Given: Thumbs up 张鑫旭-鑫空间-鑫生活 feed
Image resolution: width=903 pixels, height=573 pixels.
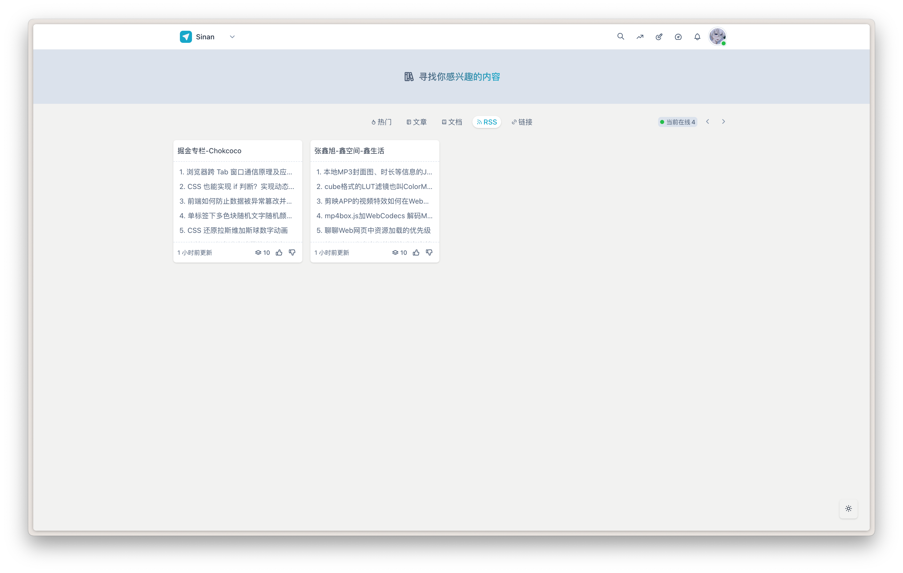Looking at the screenshot, I should tap(416, 252).
